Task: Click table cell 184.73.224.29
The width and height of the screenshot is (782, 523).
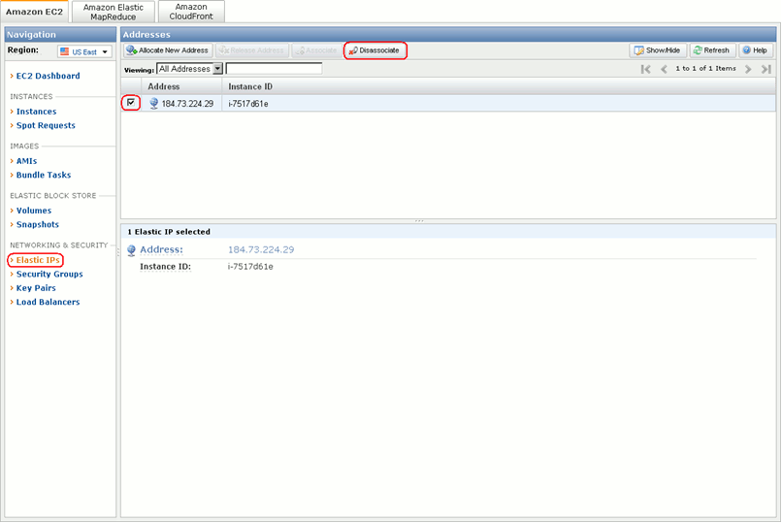Action: 187,104
